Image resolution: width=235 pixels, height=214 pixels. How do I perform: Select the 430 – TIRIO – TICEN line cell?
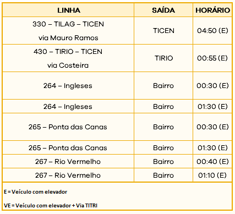pos(68,58)
